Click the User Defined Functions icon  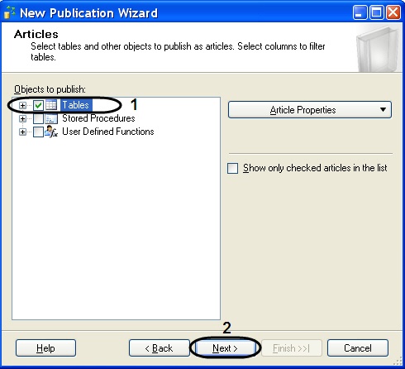coord(51,132)
